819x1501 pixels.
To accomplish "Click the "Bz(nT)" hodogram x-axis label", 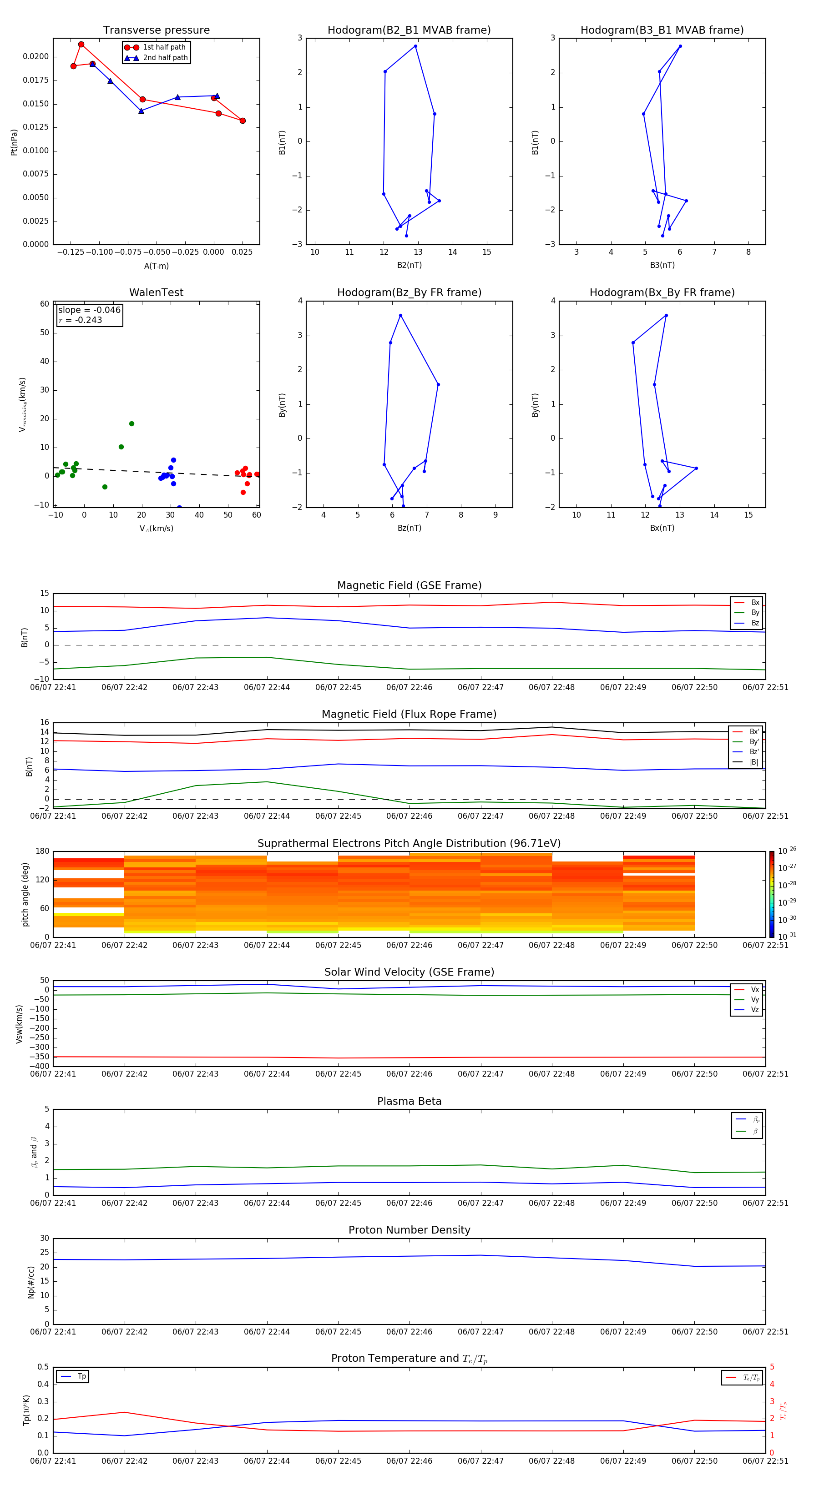I will pyautogui.click(x=409, y=528).
